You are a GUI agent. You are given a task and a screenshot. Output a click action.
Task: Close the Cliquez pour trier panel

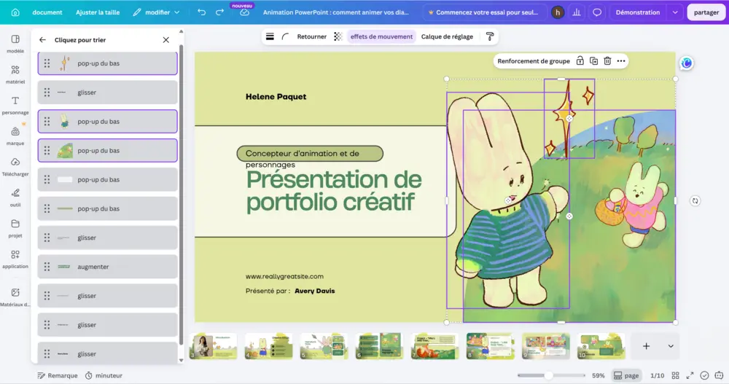point(166,40)
